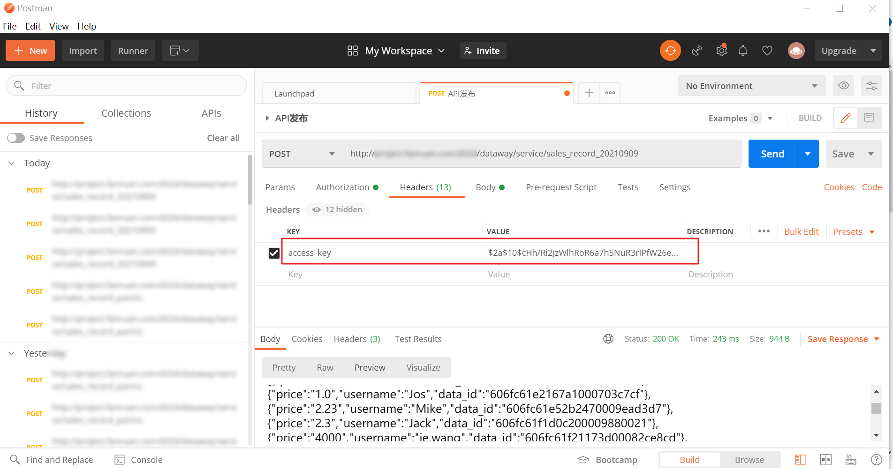Open the capture requests satellite icon
This screenshot has width=893, height=469.
coord(697,51)
